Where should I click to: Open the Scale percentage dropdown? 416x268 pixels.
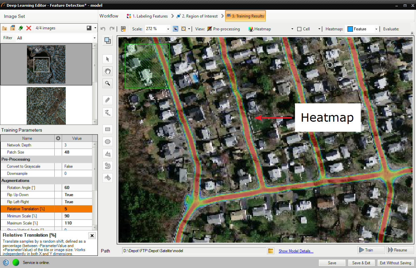point(168,29)
